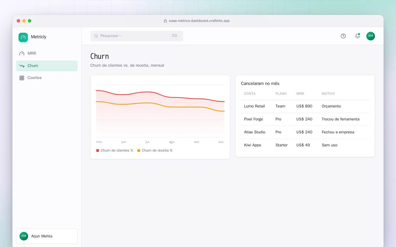This screenshot has width=396, height=247.
Task: Open help via the question mark icon
Action: click(x=343, y=36)
